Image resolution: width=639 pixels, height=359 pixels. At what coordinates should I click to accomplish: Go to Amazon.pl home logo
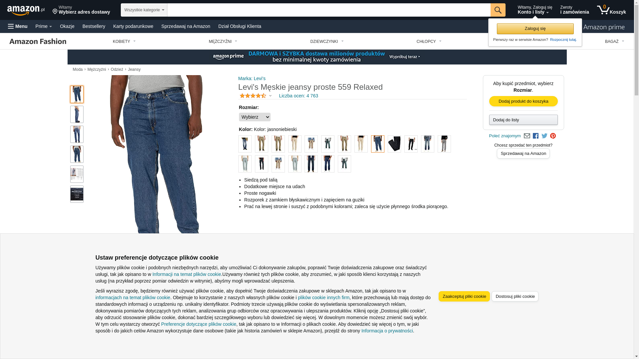pyautogui.click(x=26, y=10)
